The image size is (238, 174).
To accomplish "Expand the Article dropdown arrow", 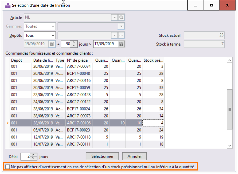I will coord(115,18).
